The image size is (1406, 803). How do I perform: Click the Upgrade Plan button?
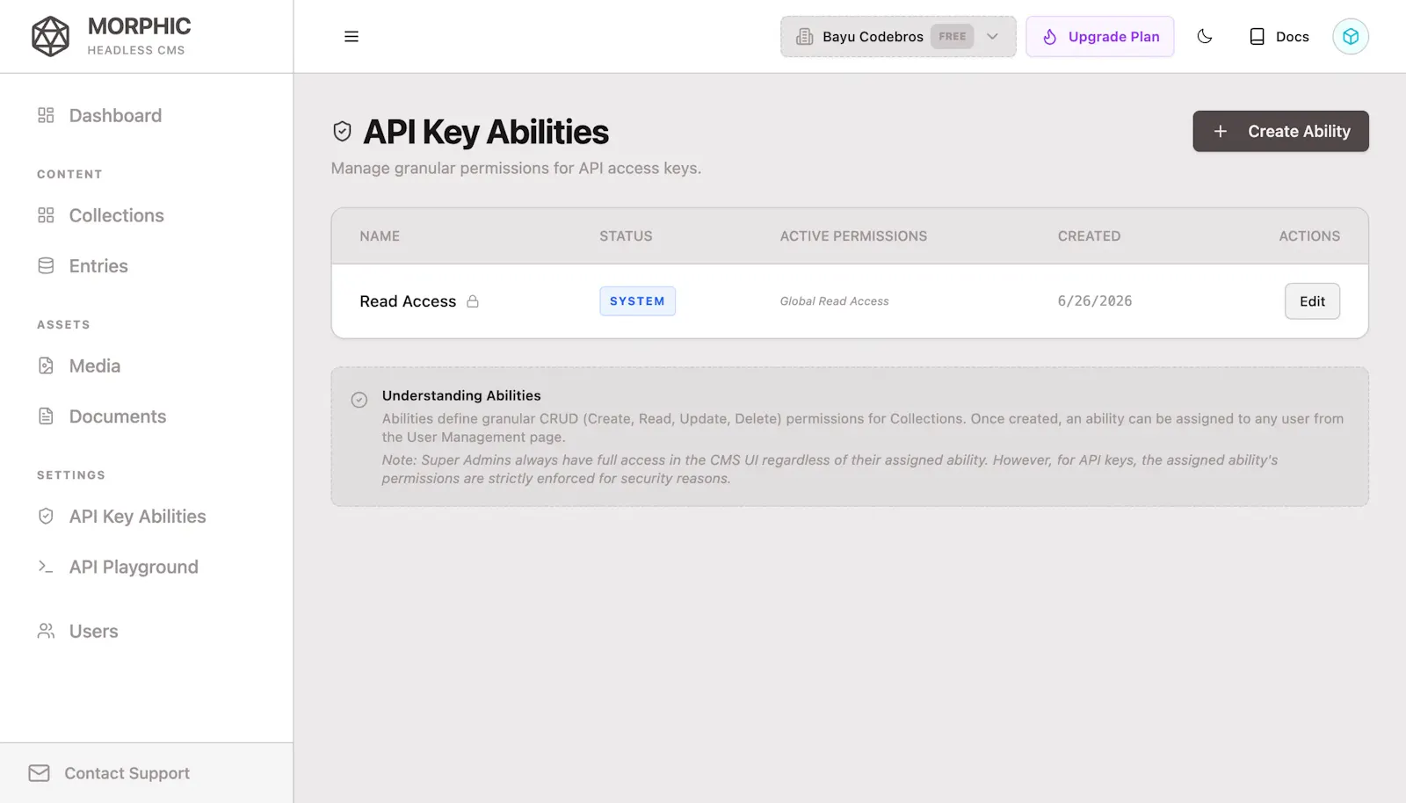pyautogui.click(x=1099, y=36)
